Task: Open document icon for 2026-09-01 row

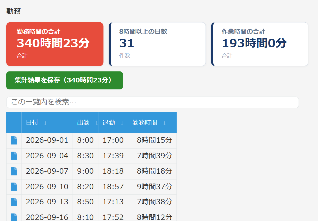Action: click(x=14, y=140)
